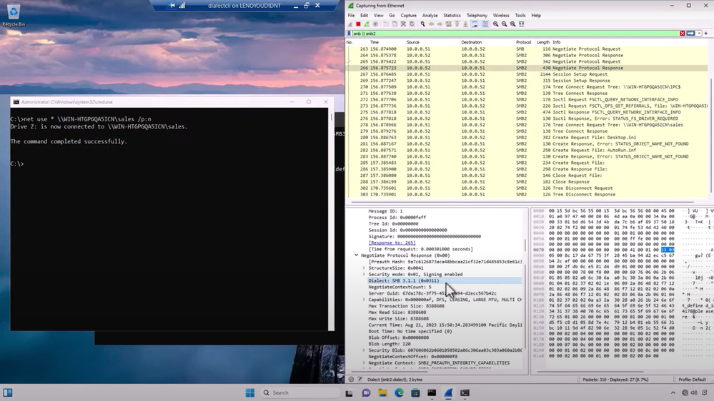Zoom out the packet text

(504, 24)
